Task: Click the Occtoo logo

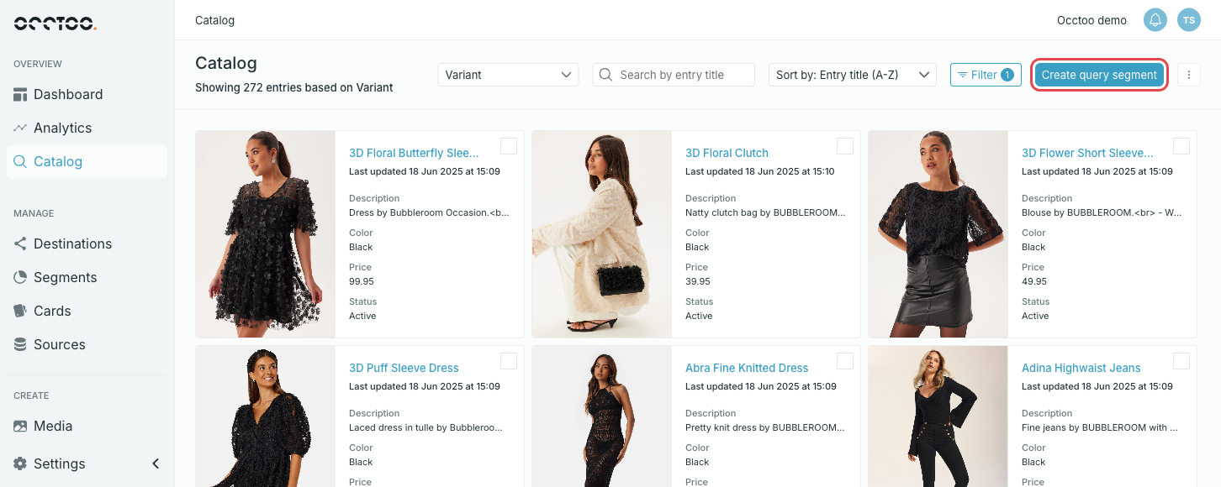Action: pos(55,23)
